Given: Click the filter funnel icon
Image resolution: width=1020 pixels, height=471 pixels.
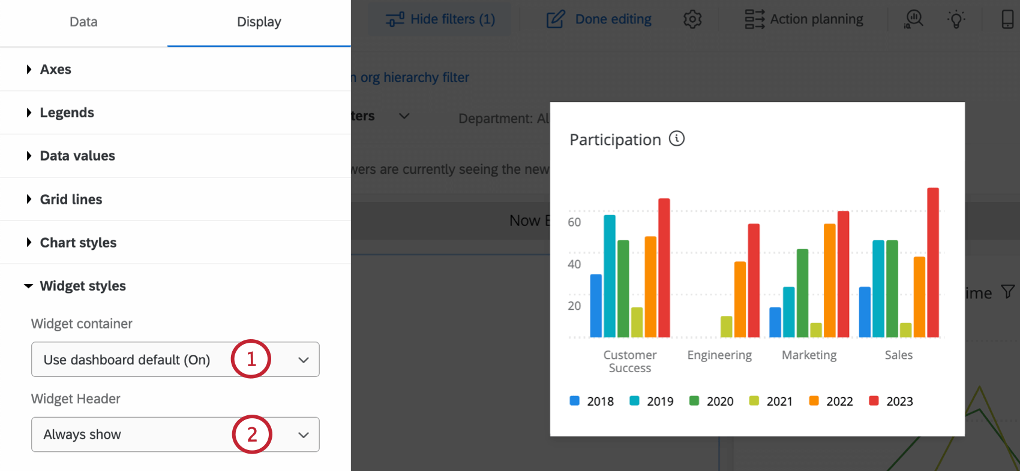Looking at the screenshot, I should pos(1008,292).
